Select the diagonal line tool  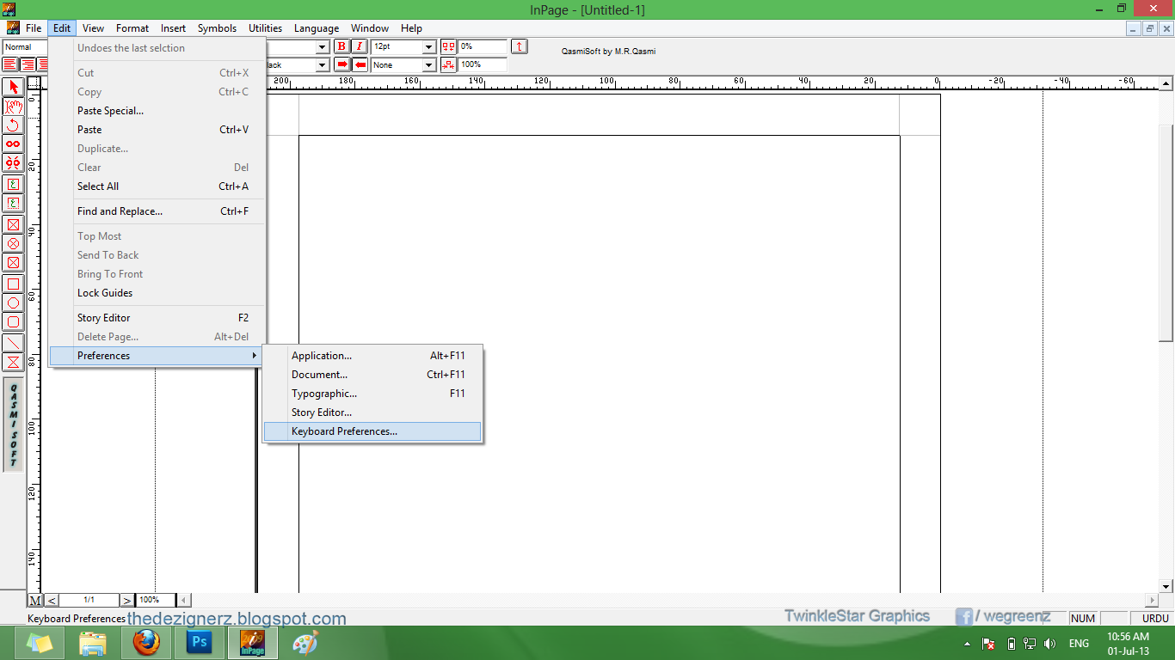[x=13, y=343]
